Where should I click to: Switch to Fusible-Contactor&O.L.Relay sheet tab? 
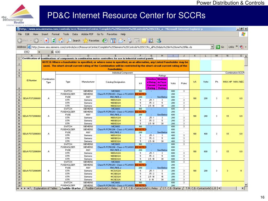(x=102, y=188)
